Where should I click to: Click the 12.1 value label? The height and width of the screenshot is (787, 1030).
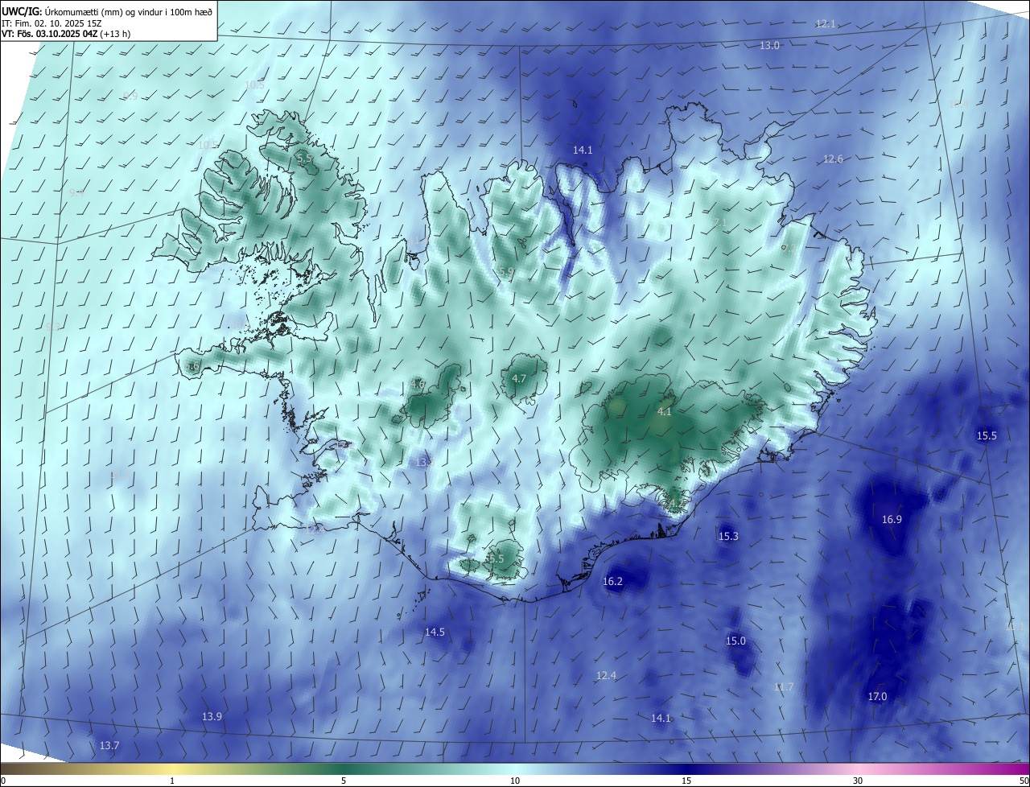(826, 23)
